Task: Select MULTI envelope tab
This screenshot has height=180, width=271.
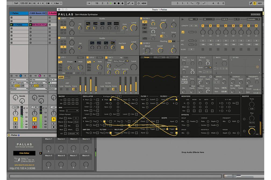Action: (x=67, y=77)
